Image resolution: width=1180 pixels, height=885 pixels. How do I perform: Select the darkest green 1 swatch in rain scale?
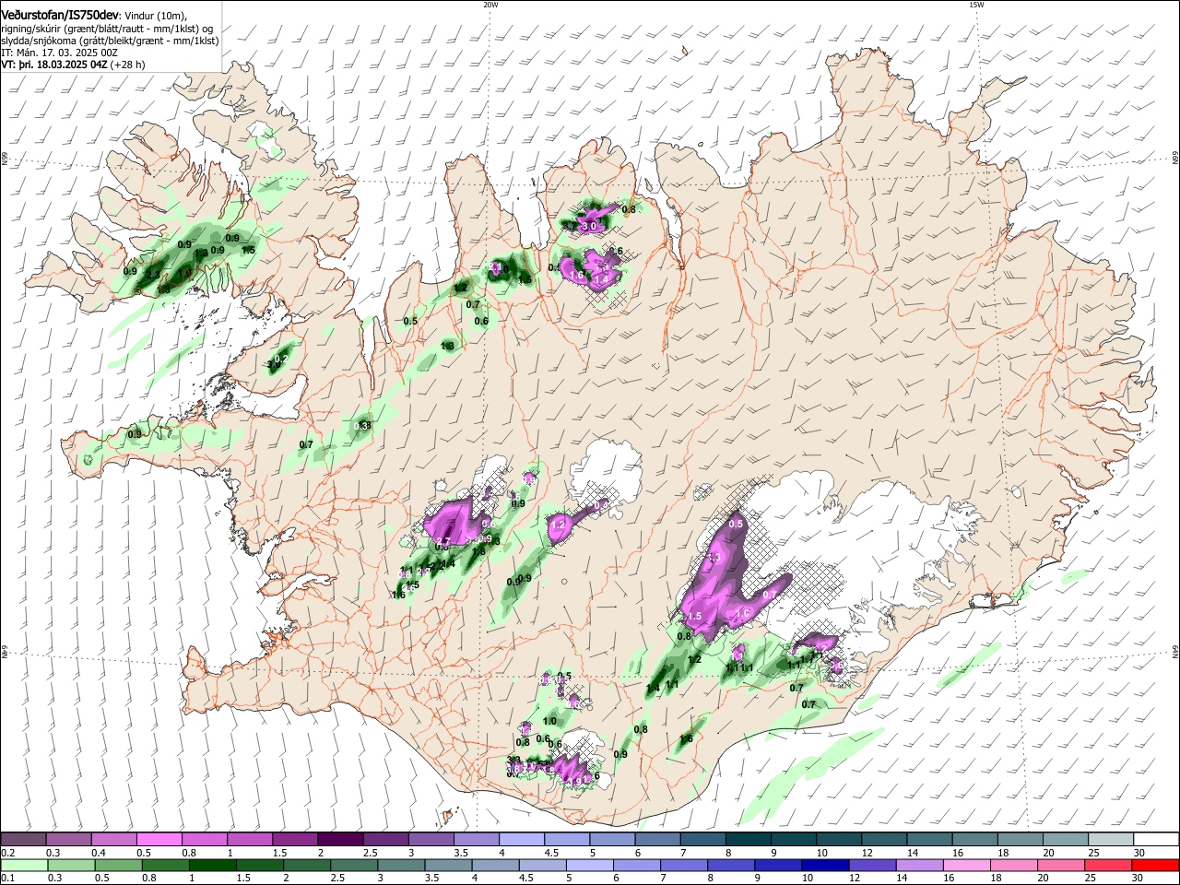pyautogui.click(x=212, y=865)
